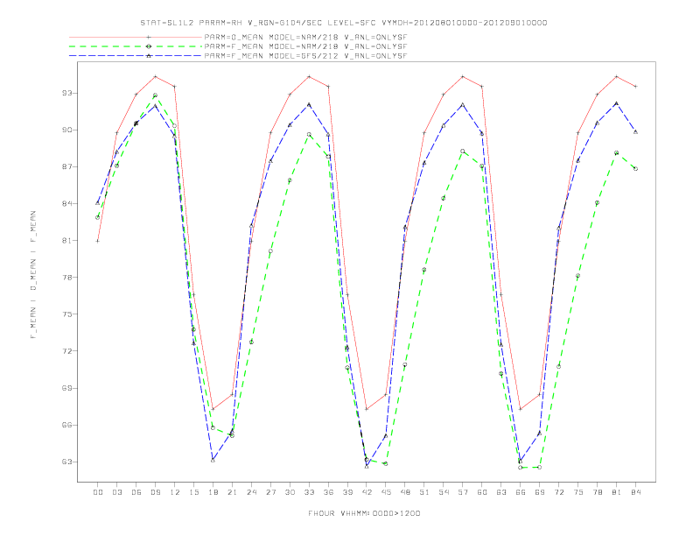Click the y-axis tick label 84
Screen dimensions: 693x536
[67, 203]
